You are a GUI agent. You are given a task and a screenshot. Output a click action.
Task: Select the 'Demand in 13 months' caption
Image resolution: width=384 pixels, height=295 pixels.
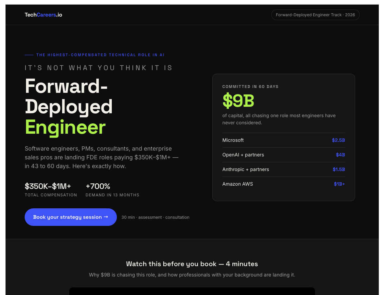[112, 195]
